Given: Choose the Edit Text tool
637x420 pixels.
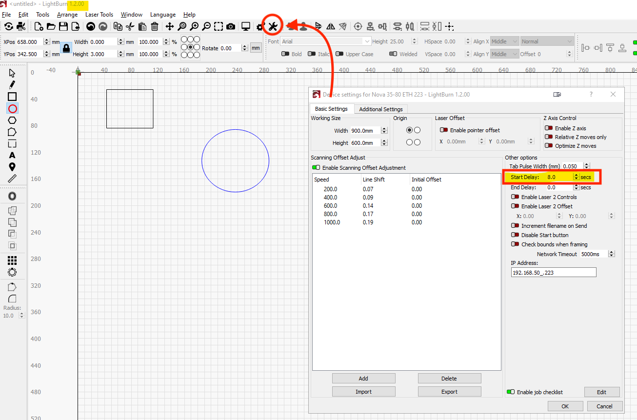Looking at the screenshot, I should point(12,155).
